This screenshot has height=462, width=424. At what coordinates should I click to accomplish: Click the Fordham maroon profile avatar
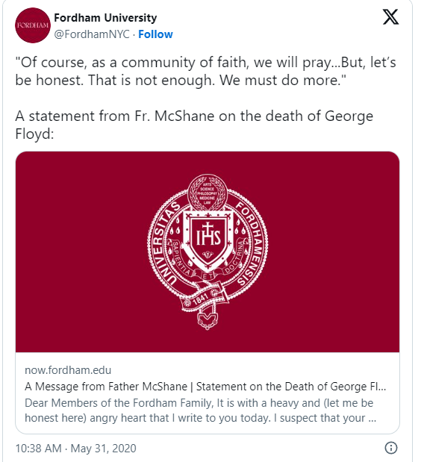tap(33, 25)
